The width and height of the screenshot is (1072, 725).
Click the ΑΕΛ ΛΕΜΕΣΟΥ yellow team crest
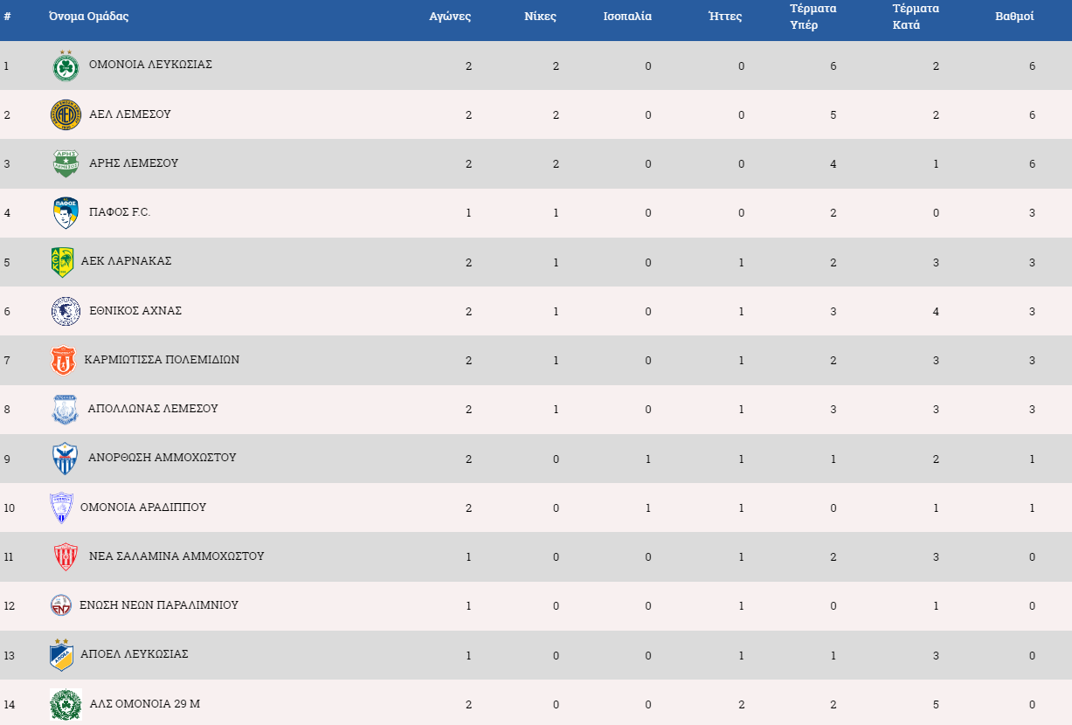point(66,114)
